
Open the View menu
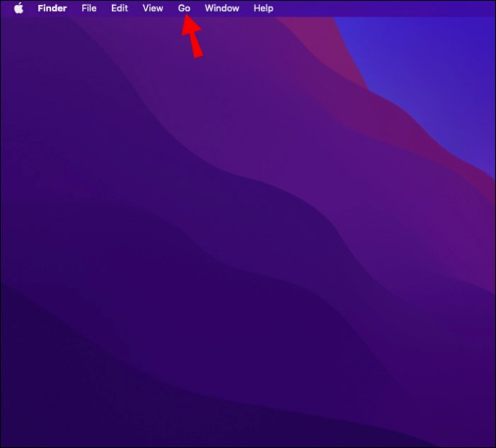tap(153, 8)
